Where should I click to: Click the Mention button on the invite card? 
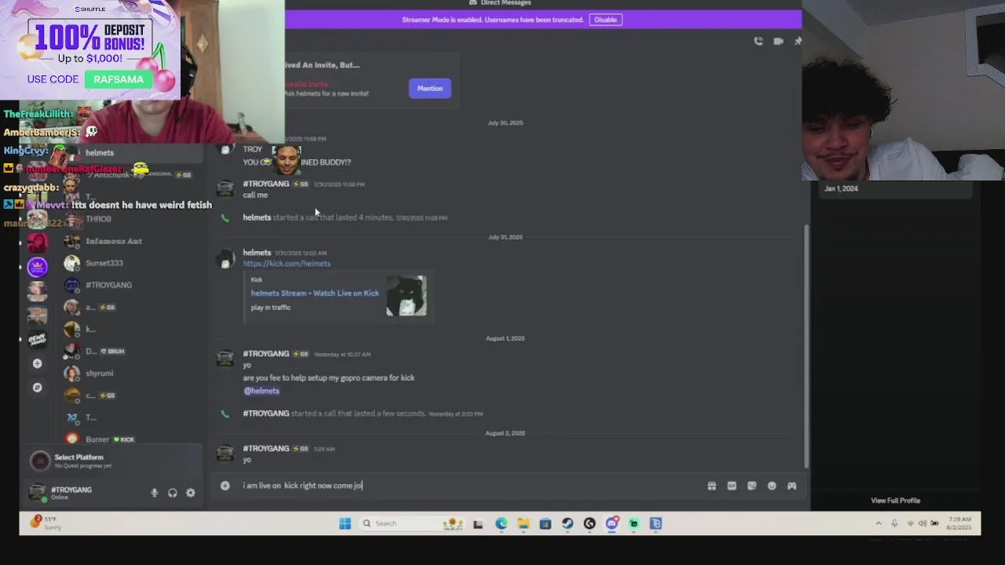[x=429, y=88]
